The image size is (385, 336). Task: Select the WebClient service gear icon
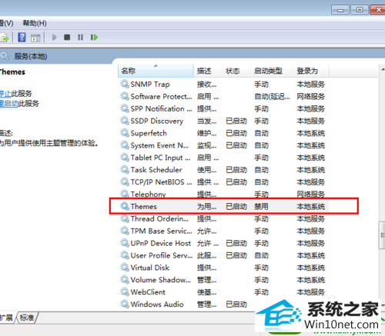click(125, 292)
